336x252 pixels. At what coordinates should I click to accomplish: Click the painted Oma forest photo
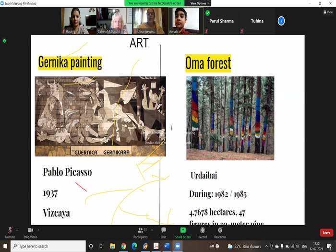pos(230,118)
